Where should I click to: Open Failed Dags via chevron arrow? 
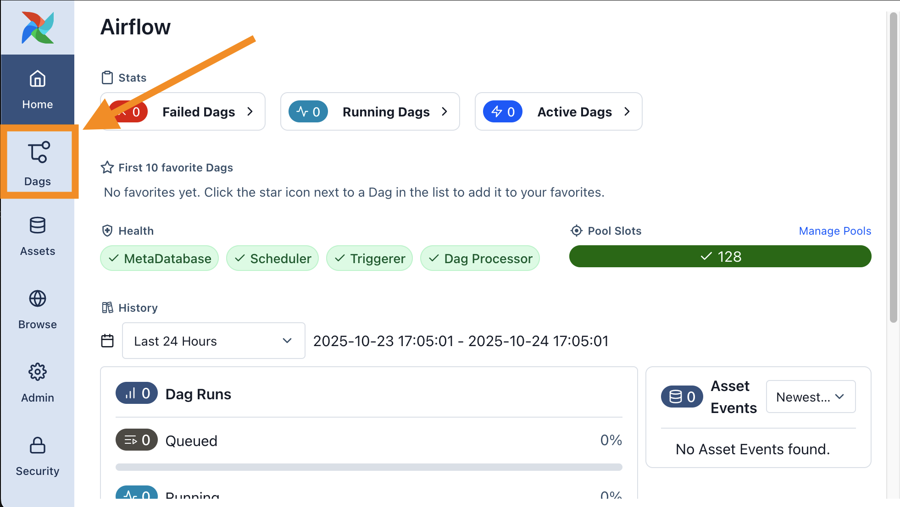(x=250, y=111)
